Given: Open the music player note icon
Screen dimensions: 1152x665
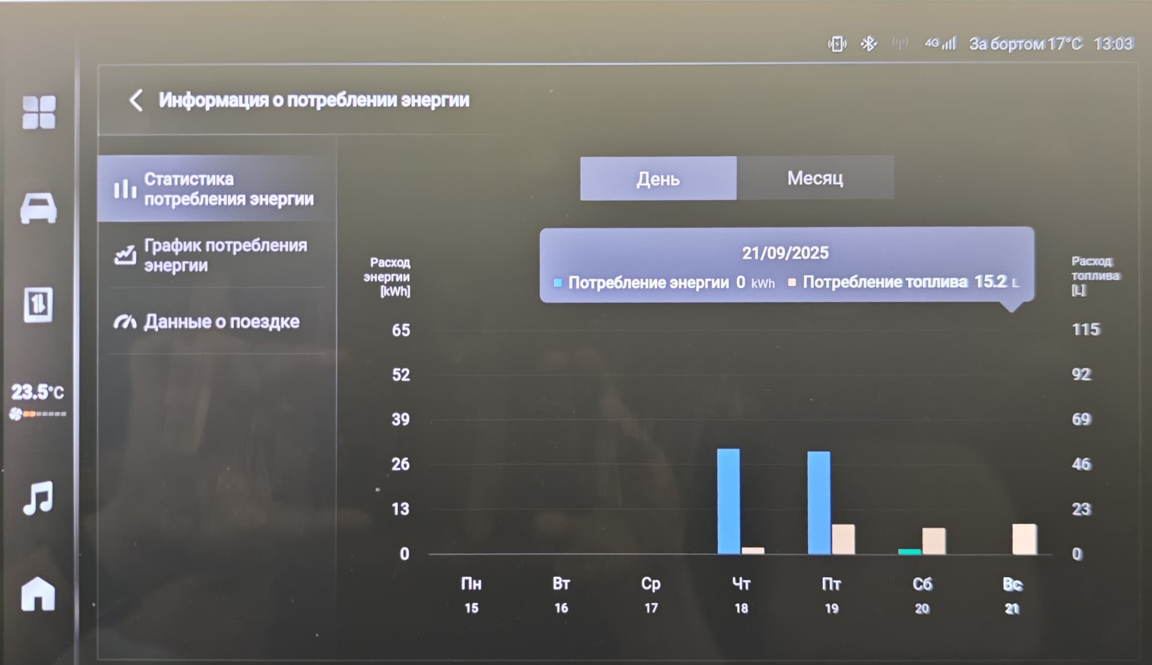Looking at the screenshot, I should tap(38, 498).
